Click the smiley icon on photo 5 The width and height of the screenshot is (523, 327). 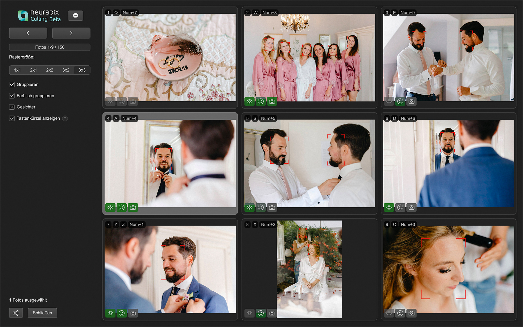pyautogui.click(x=261, y=207)
